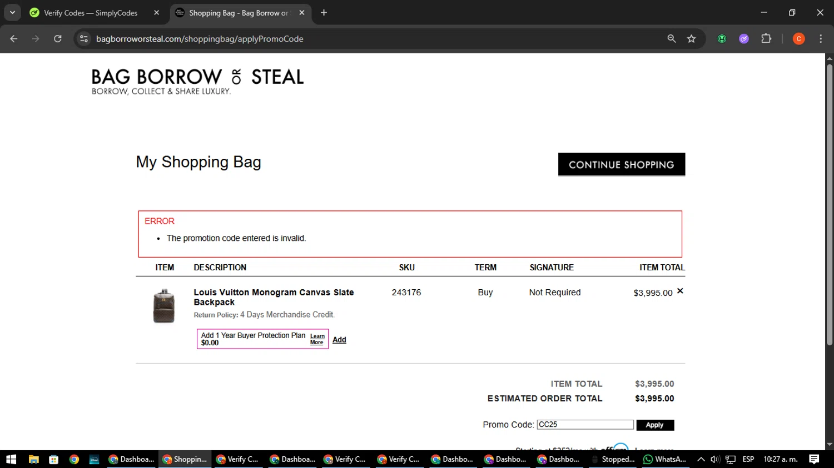Click the page vertical scrollbar
The image size is (834, 468).
click(x=830, y=205)
